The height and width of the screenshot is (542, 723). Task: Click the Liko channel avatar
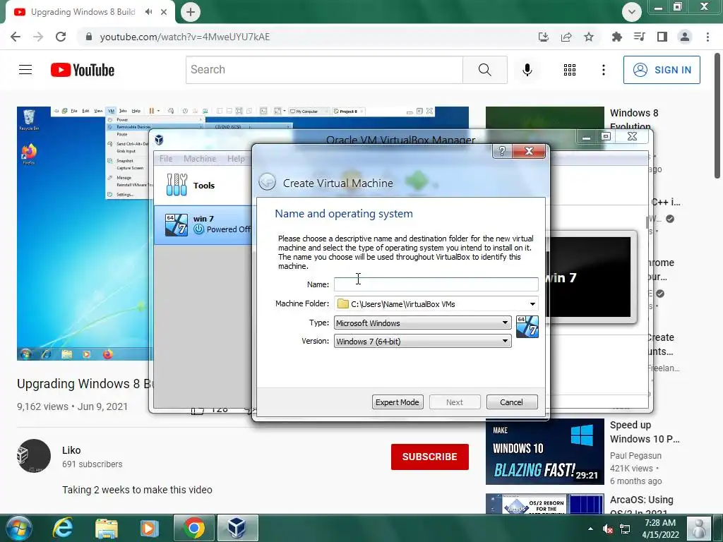coord(34,456)
